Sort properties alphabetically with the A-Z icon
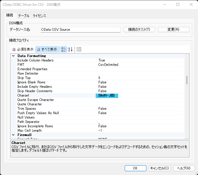The height and width of the screenshot is (175, 198). (x=70, y=49)
